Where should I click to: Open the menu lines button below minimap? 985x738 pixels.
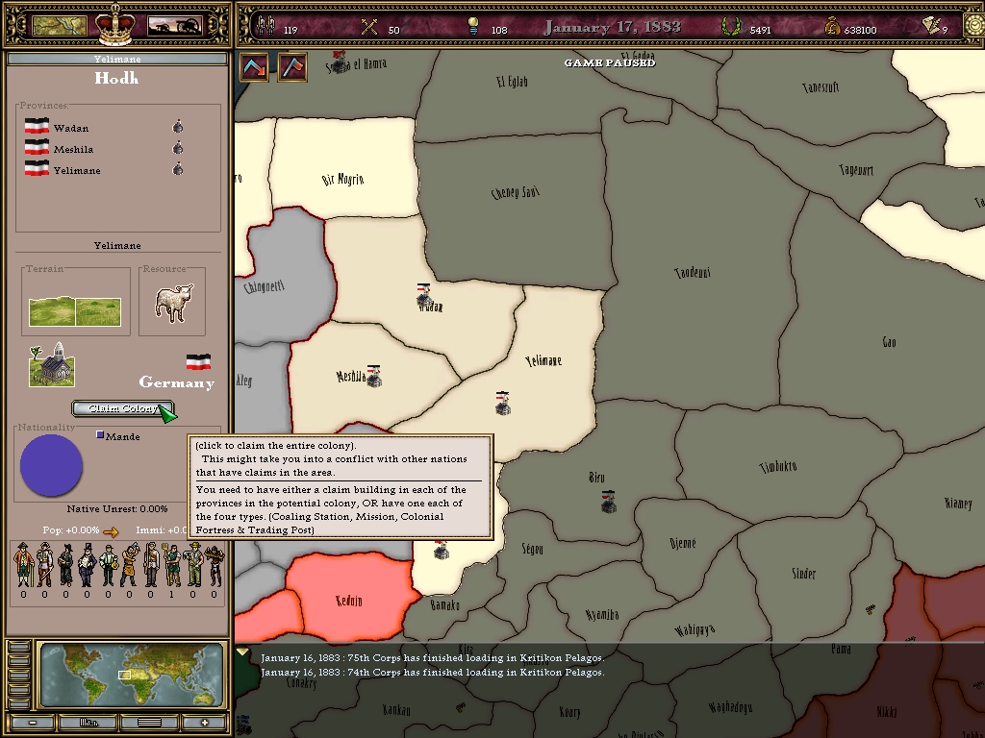pos(149,723)
